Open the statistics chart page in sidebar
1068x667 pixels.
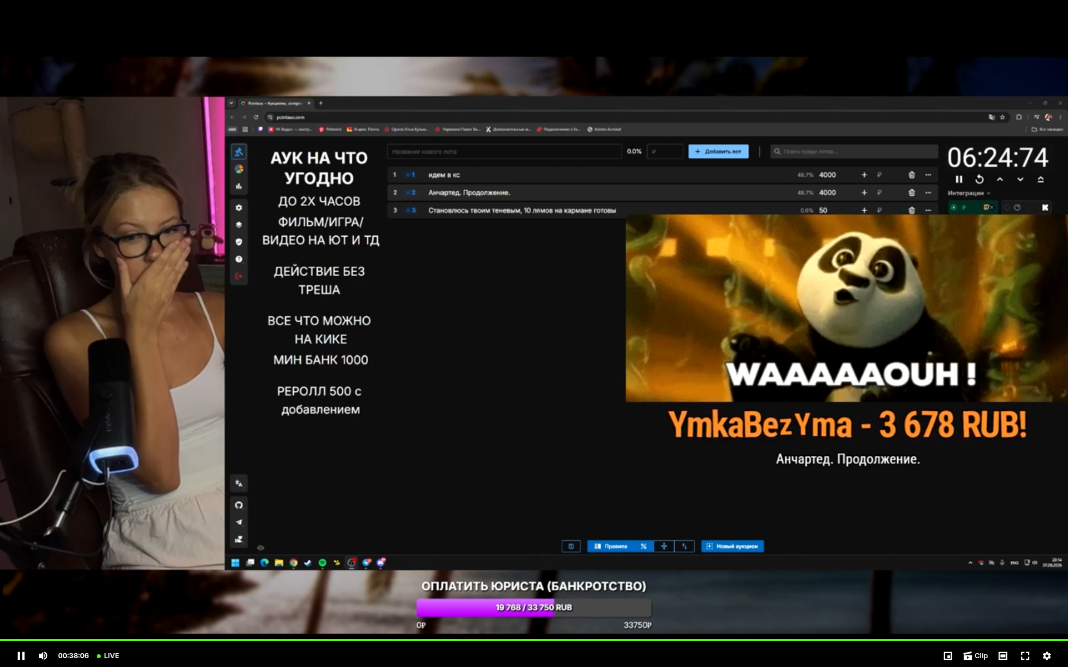coord(239,186)
